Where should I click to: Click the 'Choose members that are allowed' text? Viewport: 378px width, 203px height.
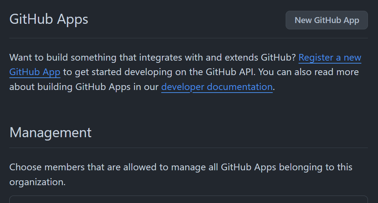pos(83,167)
